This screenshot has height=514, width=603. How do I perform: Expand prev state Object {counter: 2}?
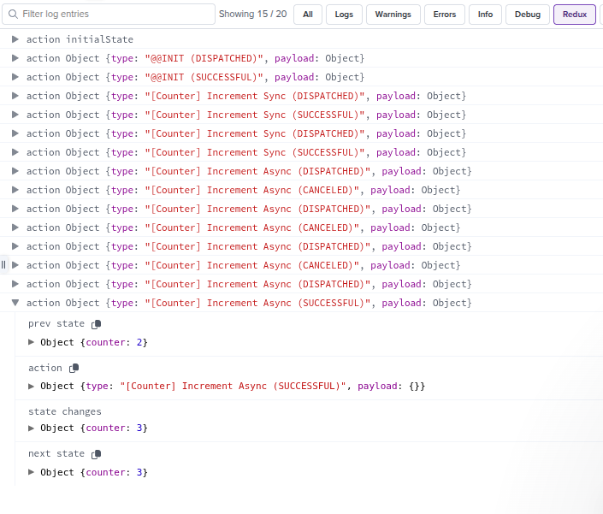(x=31, y=342)
